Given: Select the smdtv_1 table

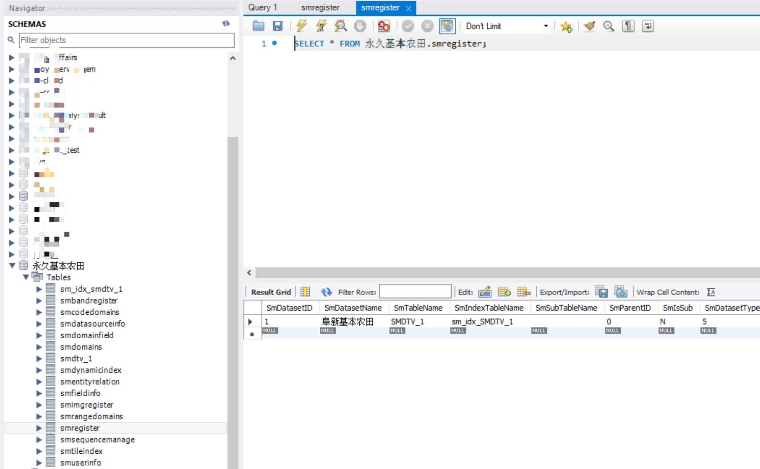Looking at the screenshot, I should (76, 359).
